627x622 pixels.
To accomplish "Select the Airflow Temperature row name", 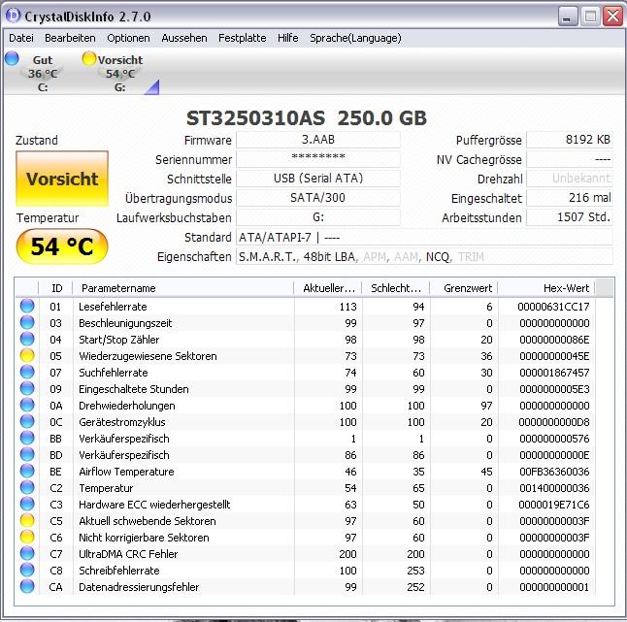I will 126,472.
